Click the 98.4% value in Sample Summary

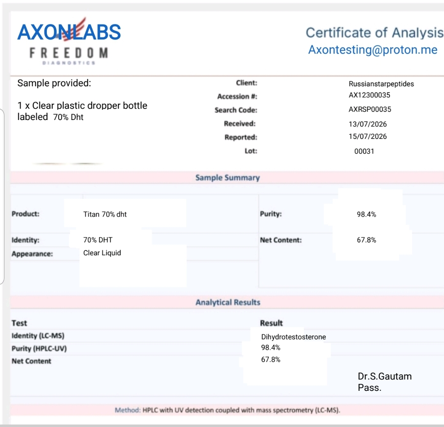pyautogui.click(x=366, y=215)
